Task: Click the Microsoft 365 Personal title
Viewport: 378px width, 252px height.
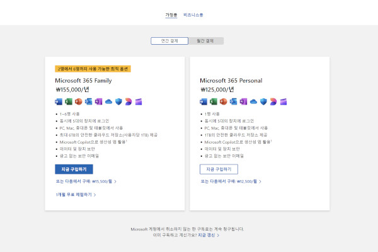Action: click(231, 81)
